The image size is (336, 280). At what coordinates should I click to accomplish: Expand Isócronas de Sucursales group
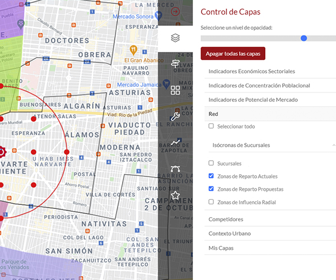(x=272, y=145)
